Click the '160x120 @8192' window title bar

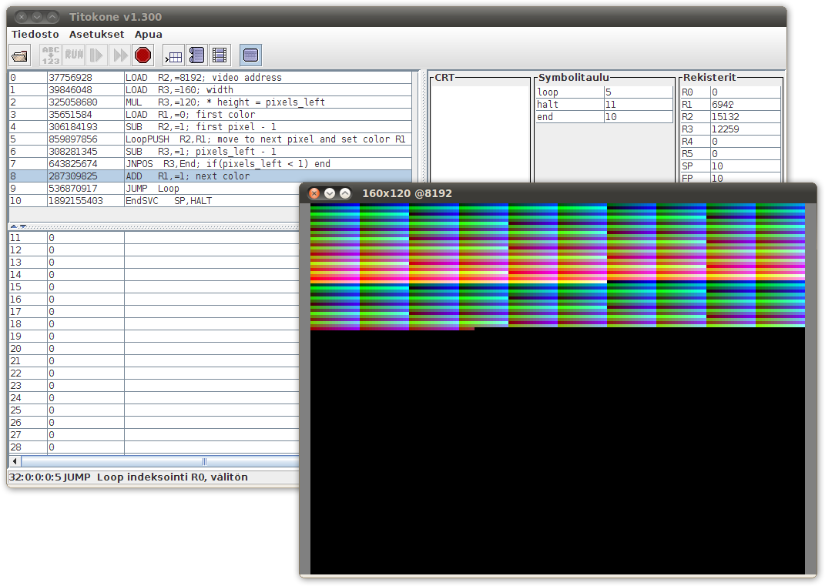pyautogui.click(x=558, y=193)
